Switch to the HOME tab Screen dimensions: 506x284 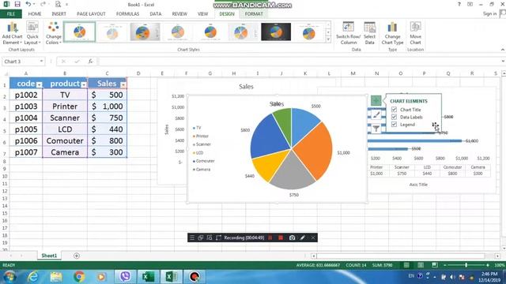35,14
